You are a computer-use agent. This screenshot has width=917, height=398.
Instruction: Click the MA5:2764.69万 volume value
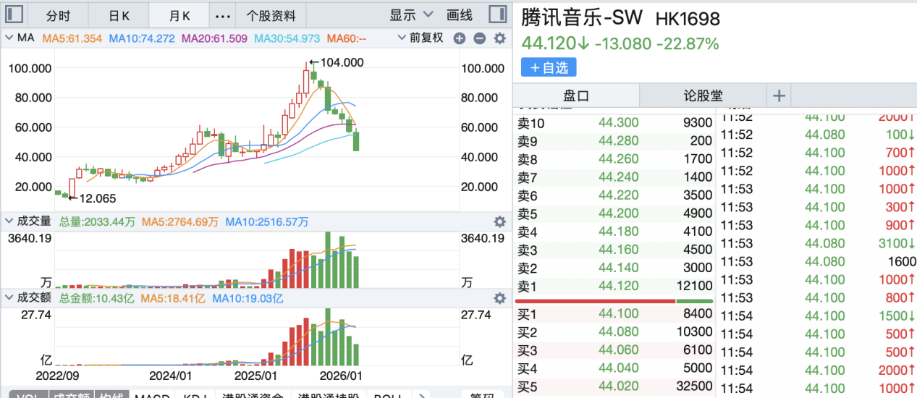click(180, 221)
